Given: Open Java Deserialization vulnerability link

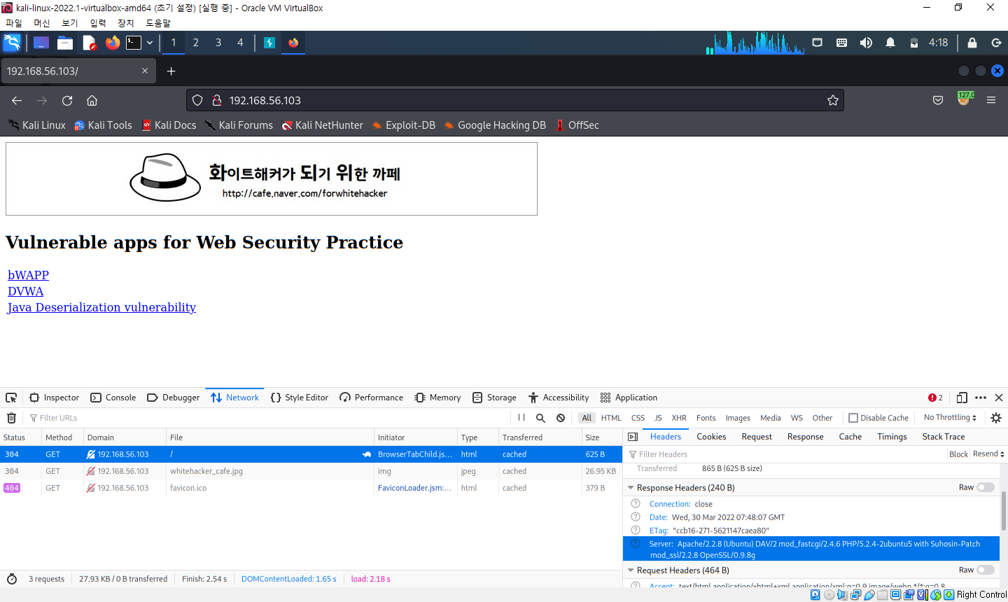Looking at the screenshot, I should point(101,307).
